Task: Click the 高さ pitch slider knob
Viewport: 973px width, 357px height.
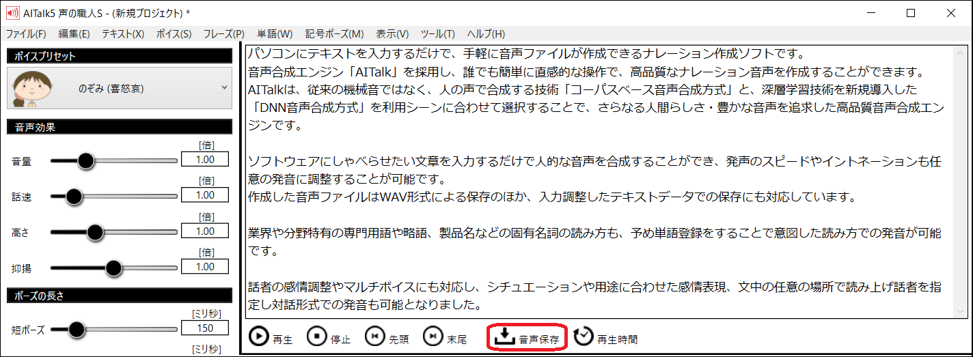Action: point(94,232)
